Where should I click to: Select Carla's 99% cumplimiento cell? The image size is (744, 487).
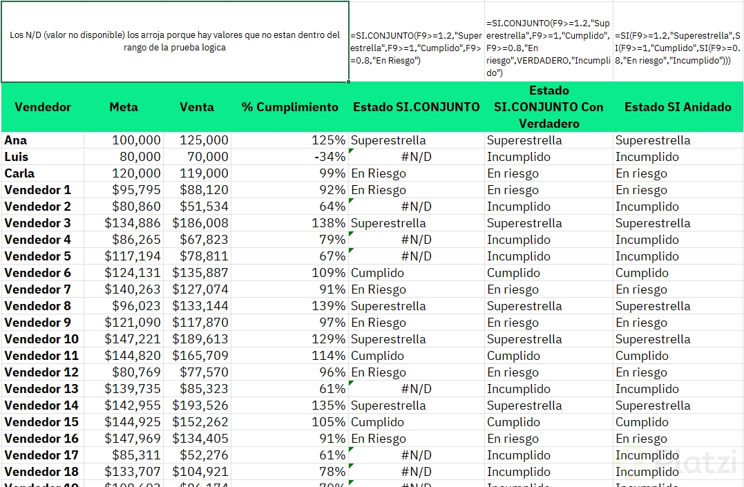(290, 173)
